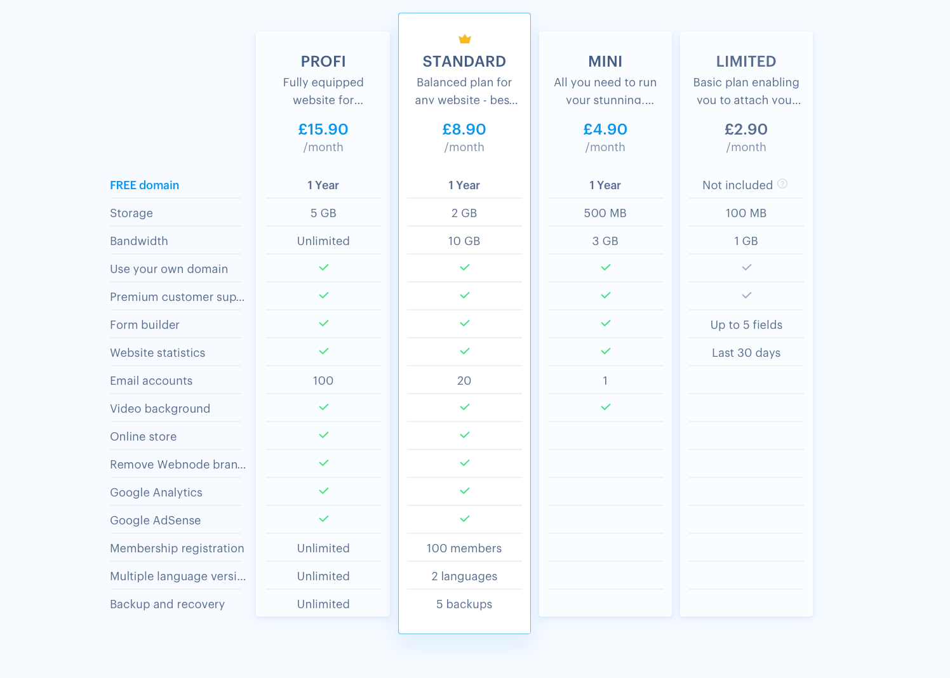Click the Backup and recovery row label
The image size is (950, 678).
(x=168, y=604)
